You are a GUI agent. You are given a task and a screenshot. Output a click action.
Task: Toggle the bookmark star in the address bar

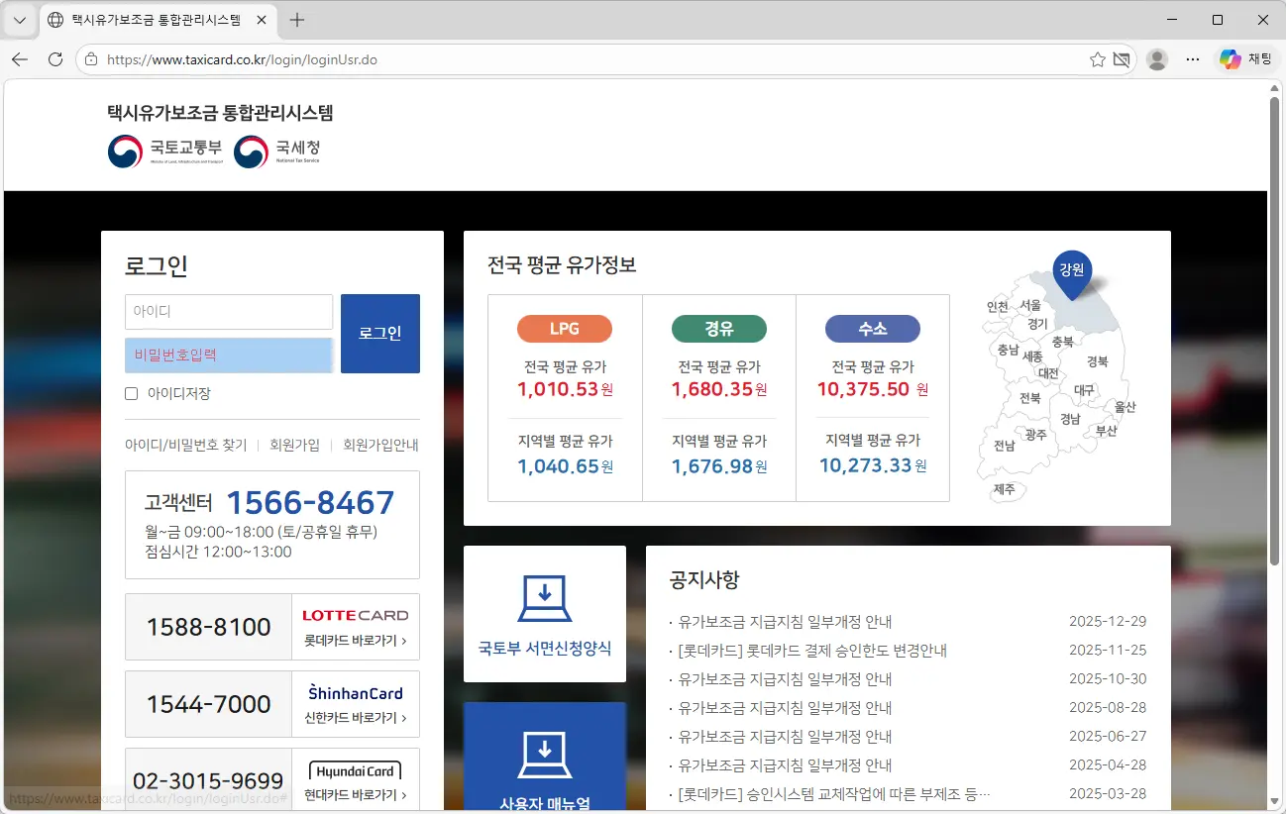coord(1099,58)
